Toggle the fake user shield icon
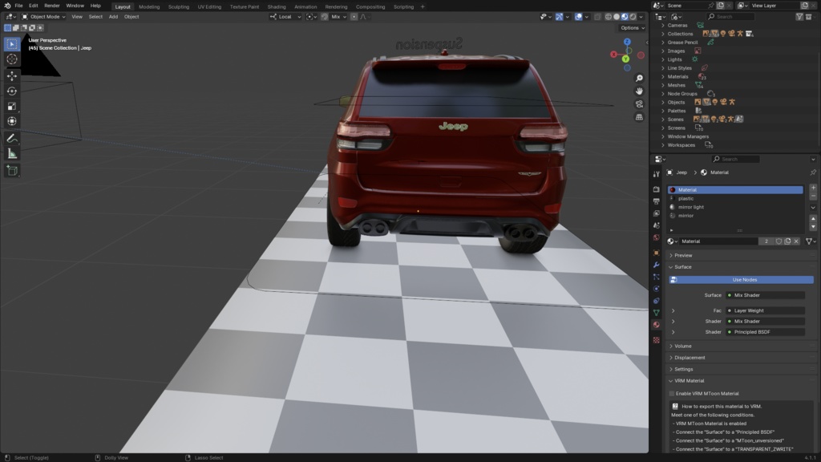The width and height of the screenshot is (821, 462). 779,241
